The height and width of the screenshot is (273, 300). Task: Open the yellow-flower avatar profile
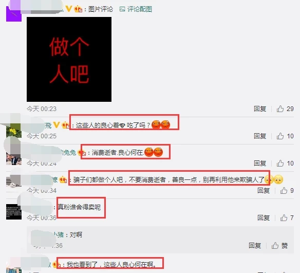point(14,131)
